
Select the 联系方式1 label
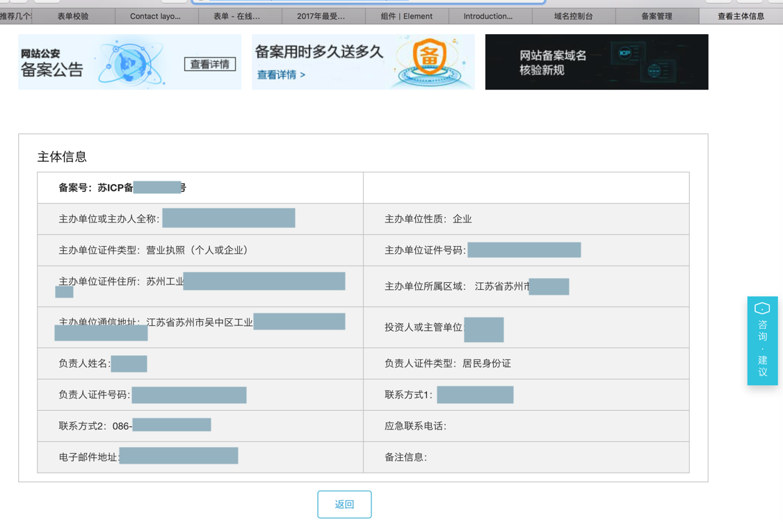(408, 395)
